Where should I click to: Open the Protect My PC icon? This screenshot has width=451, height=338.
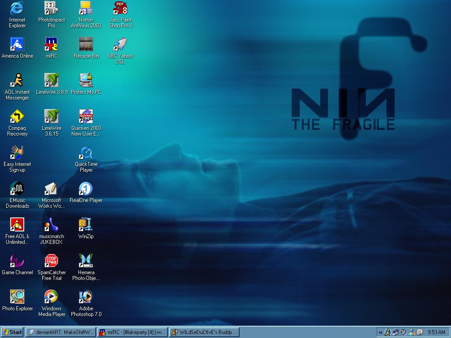(86, 80)
